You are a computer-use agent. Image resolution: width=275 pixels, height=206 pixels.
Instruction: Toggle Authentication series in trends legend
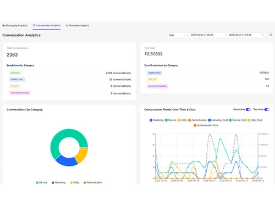pos(197,120)
